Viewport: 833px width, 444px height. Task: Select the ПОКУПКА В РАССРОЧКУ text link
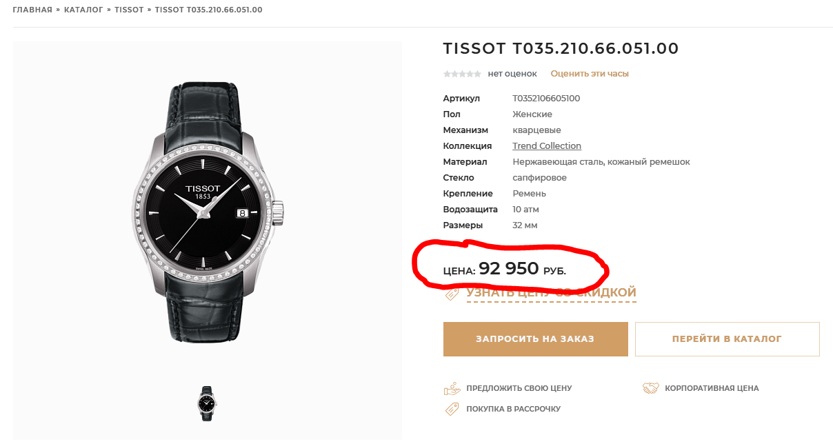[x=513, y=409]
